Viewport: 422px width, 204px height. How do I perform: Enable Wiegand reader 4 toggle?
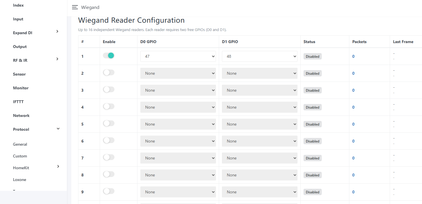pos(109,106)
